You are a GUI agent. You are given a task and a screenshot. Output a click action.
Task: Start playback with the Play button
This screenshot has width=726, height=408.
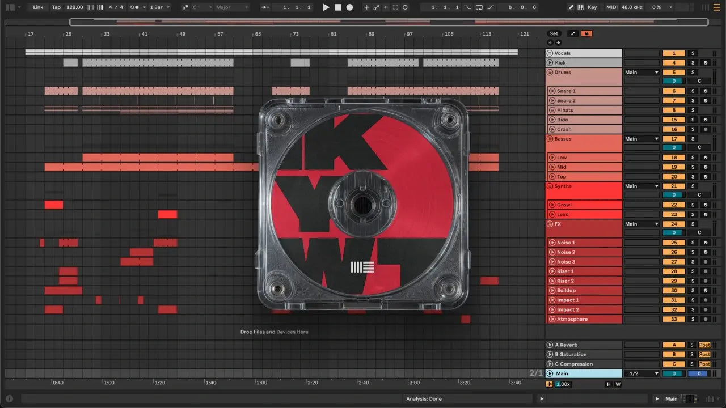[x=326, y=7]
